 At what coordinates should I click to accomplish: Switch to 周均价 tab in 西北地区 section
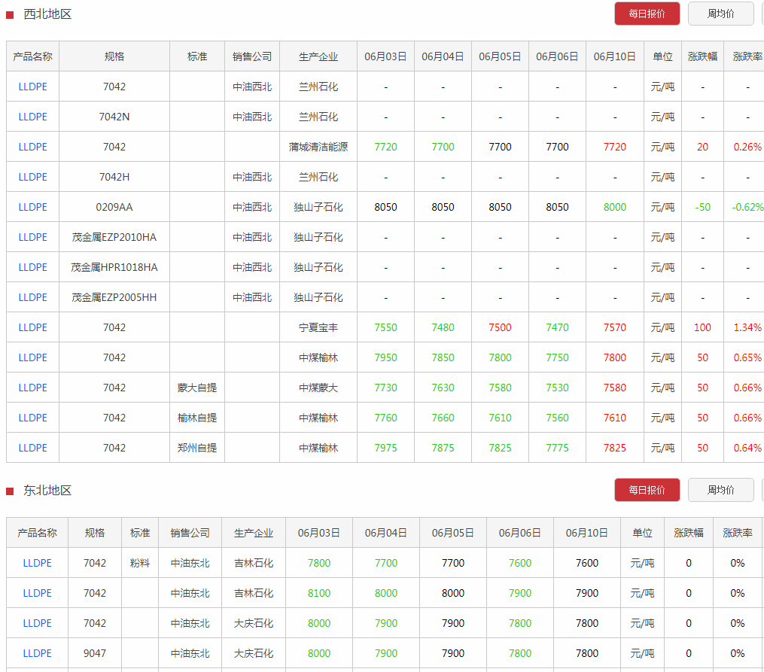pyautogui.click(x=720, y=14)
